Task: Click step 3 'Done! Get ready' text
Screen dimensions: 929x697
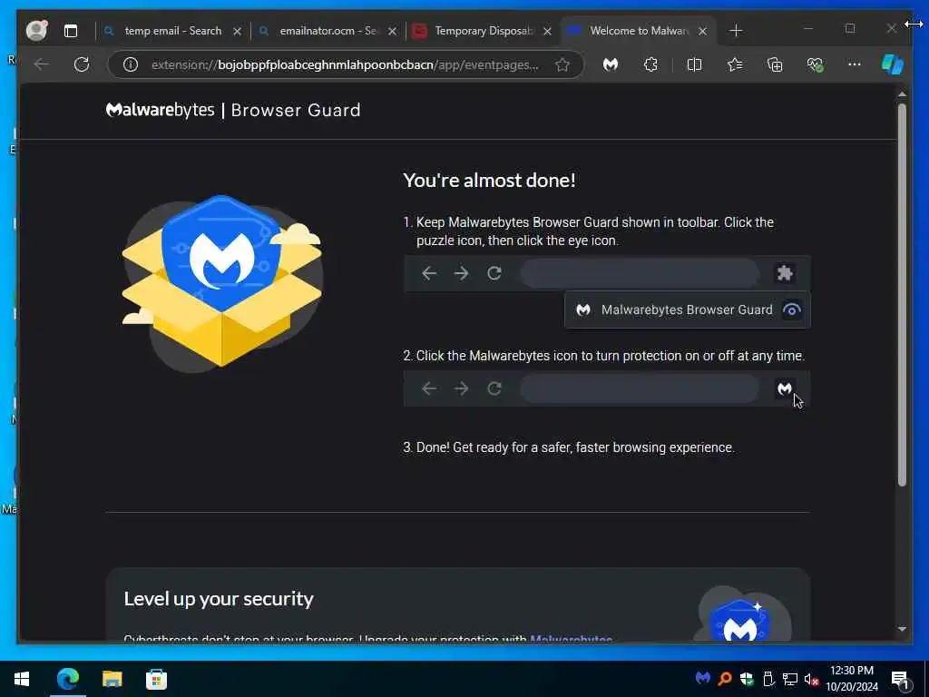Action: pos(569,447)
